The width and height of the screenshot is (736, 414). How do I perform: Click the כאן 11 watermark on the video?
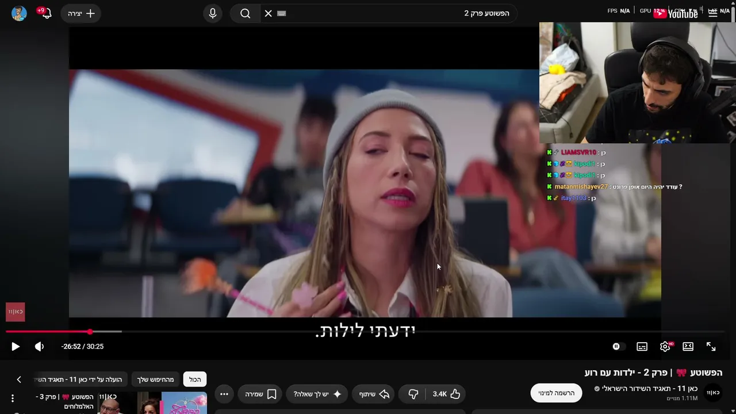coord(16,312)
